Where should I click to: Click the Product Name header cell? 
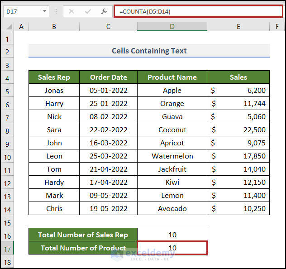172,77
